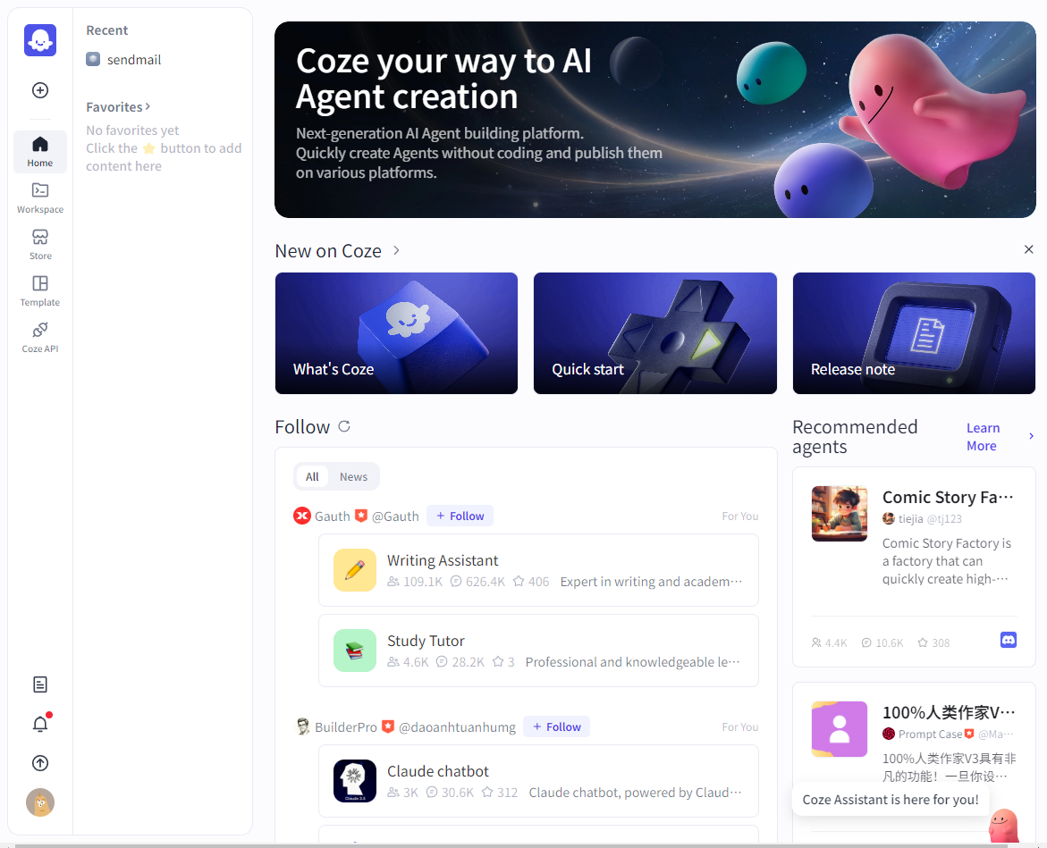Screen dimensions: 1047x848
Task: Go to Home in sidebar
Action: (40, 151)
